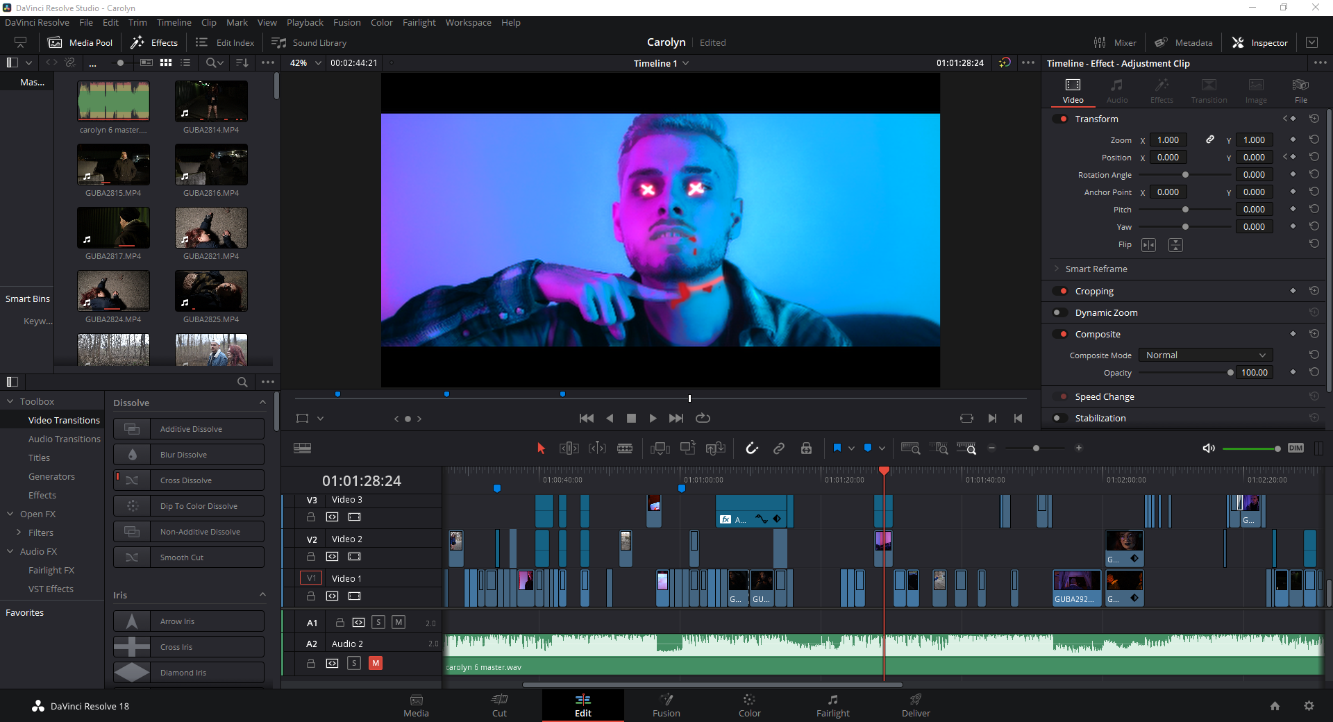Disable the Cropping section toggle

pyautogui.click(x=1059, y=291)
